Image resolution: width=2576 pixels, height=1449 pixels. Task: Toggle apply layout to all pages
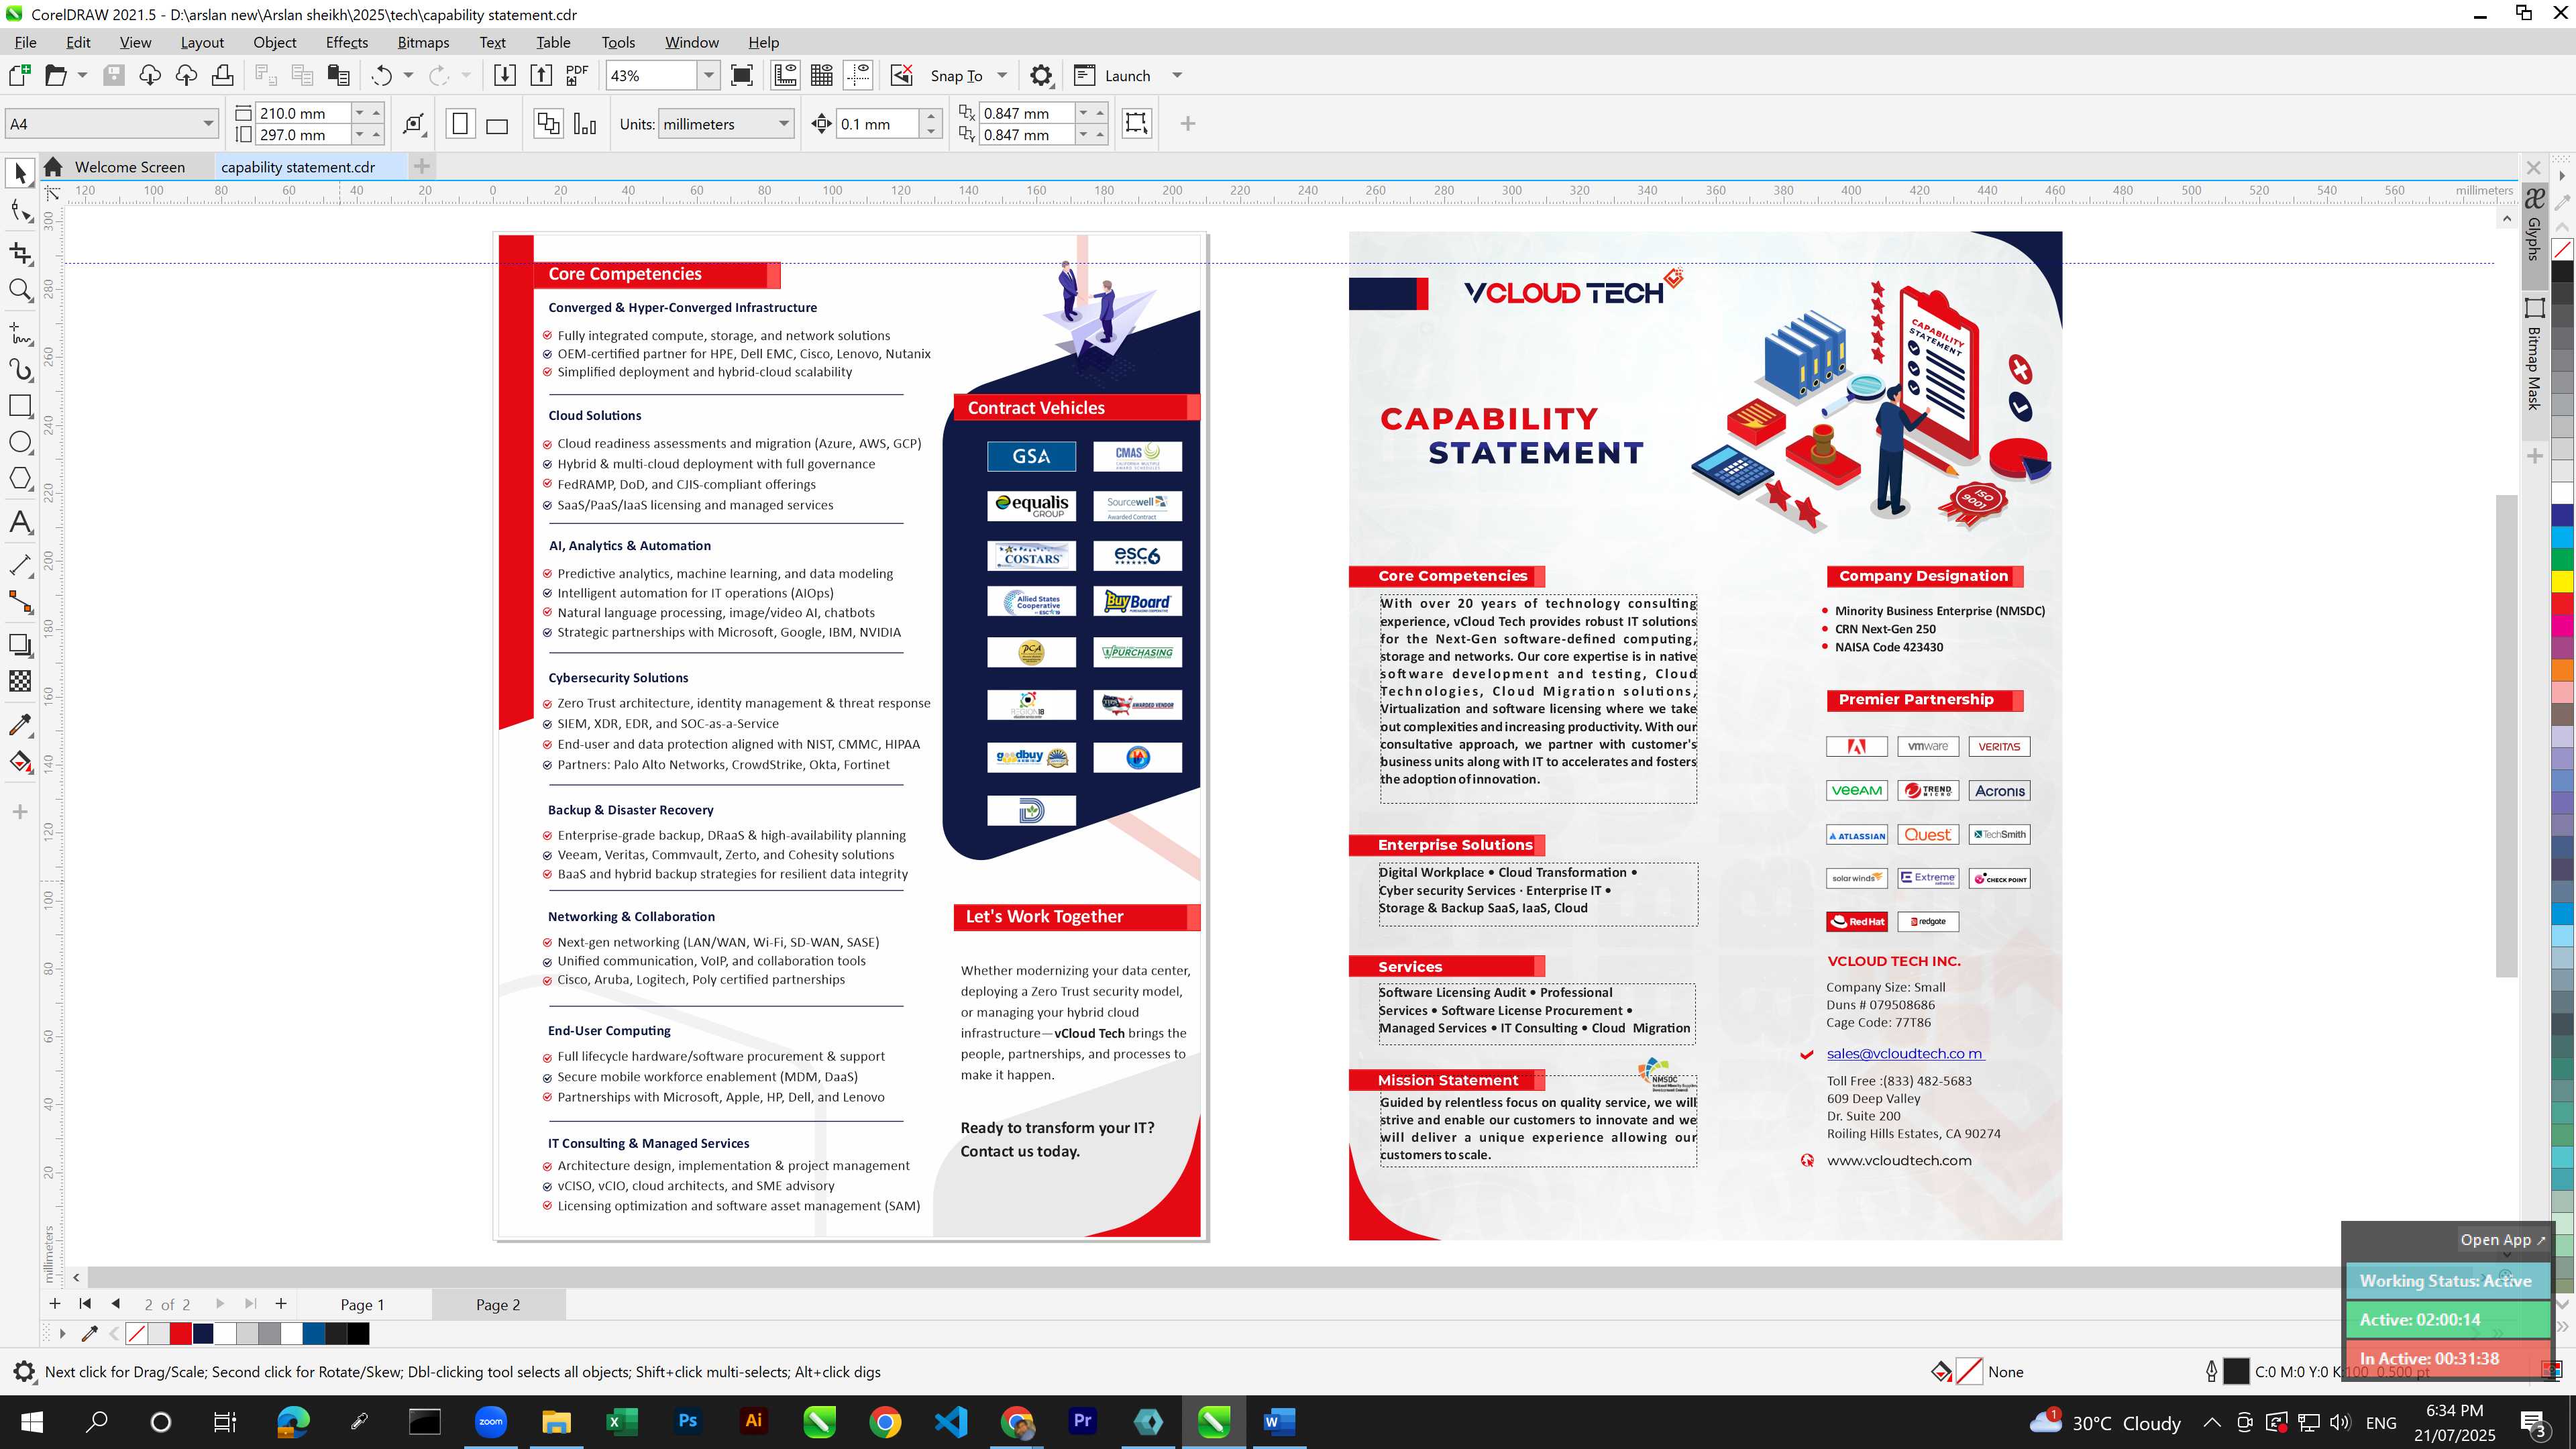tap(548, 124)
